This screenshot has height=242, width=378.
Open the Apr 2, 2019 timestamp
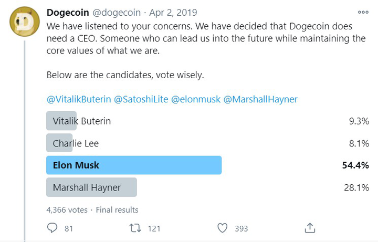coord(173,13)
